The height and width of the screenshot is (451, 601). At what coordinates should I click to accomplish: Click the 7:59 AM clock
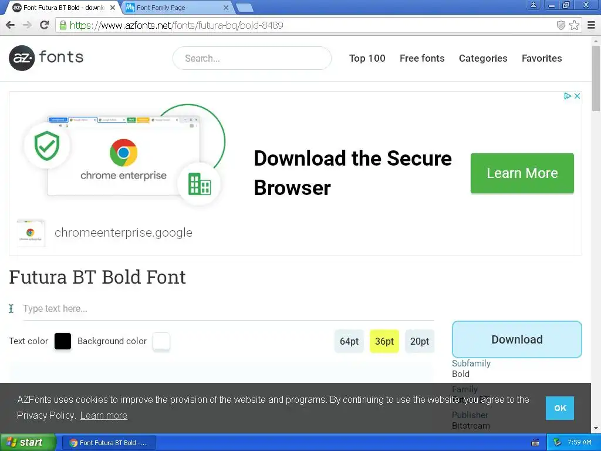coord(579,442)
